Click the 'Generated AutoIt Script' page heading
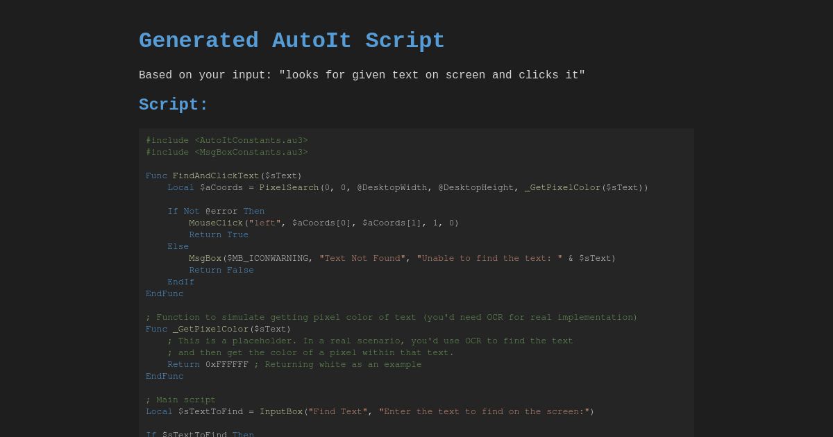The width and height of the screenshot is (833, 437). pyautogui.click(x=292, y=41)
